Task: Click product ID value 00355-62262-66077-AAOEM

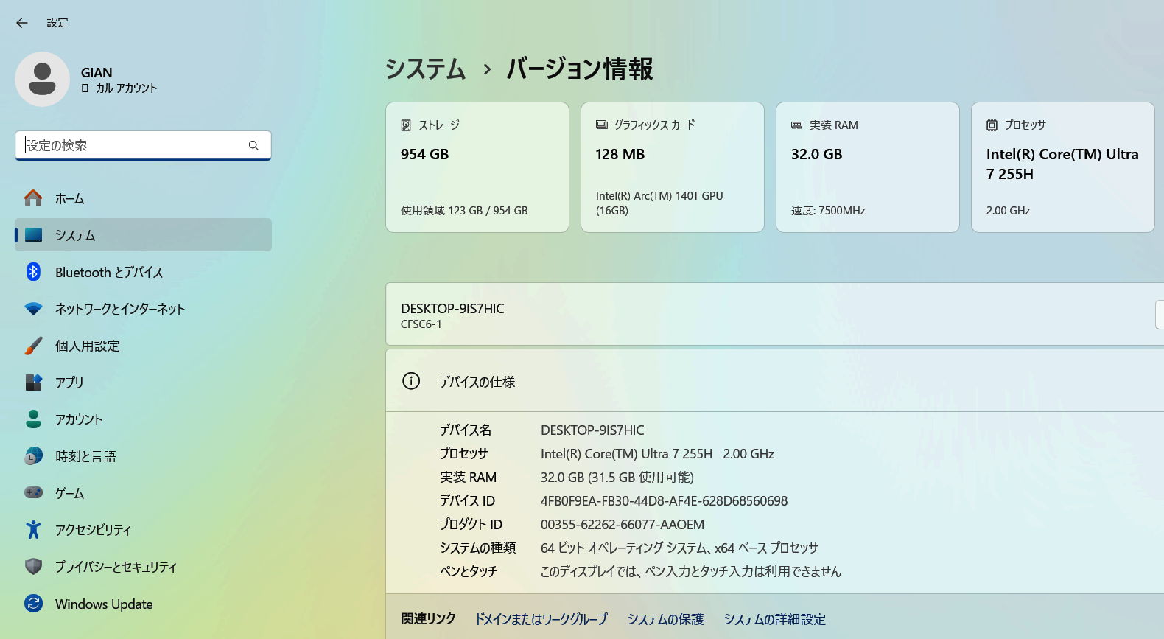Action: point(623,525)
